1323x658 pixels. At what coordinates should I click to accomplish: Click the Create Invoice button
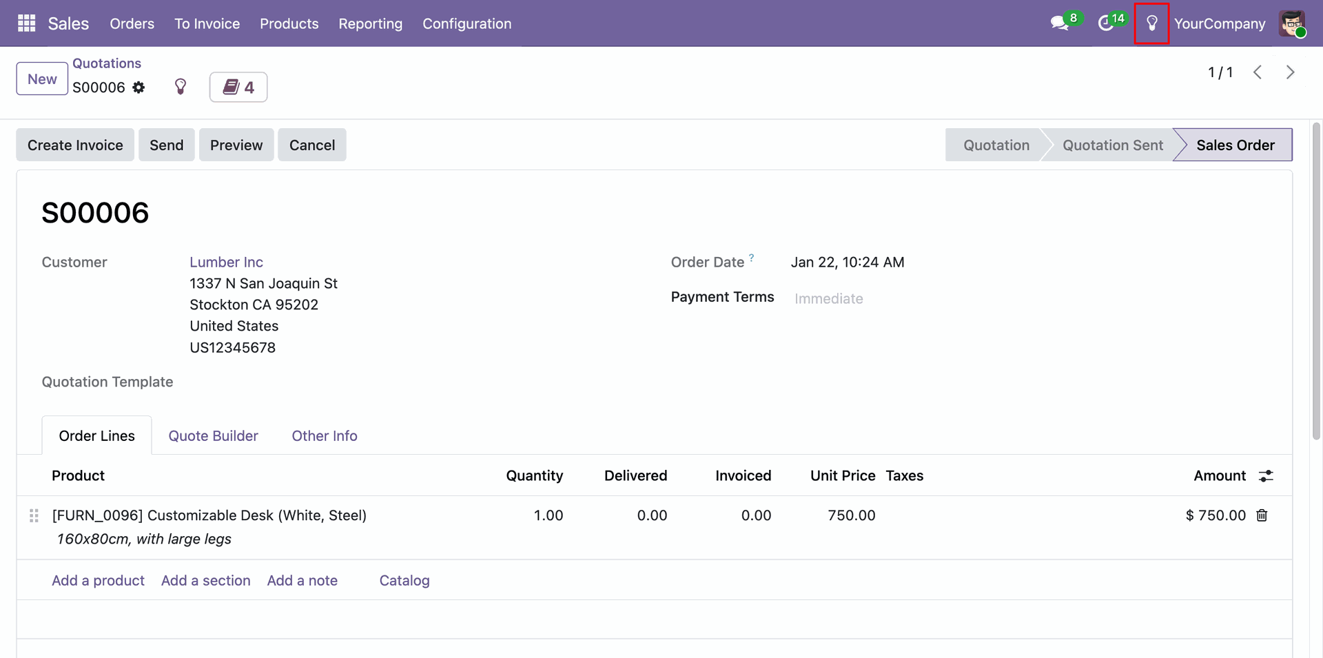pos(75,145)
